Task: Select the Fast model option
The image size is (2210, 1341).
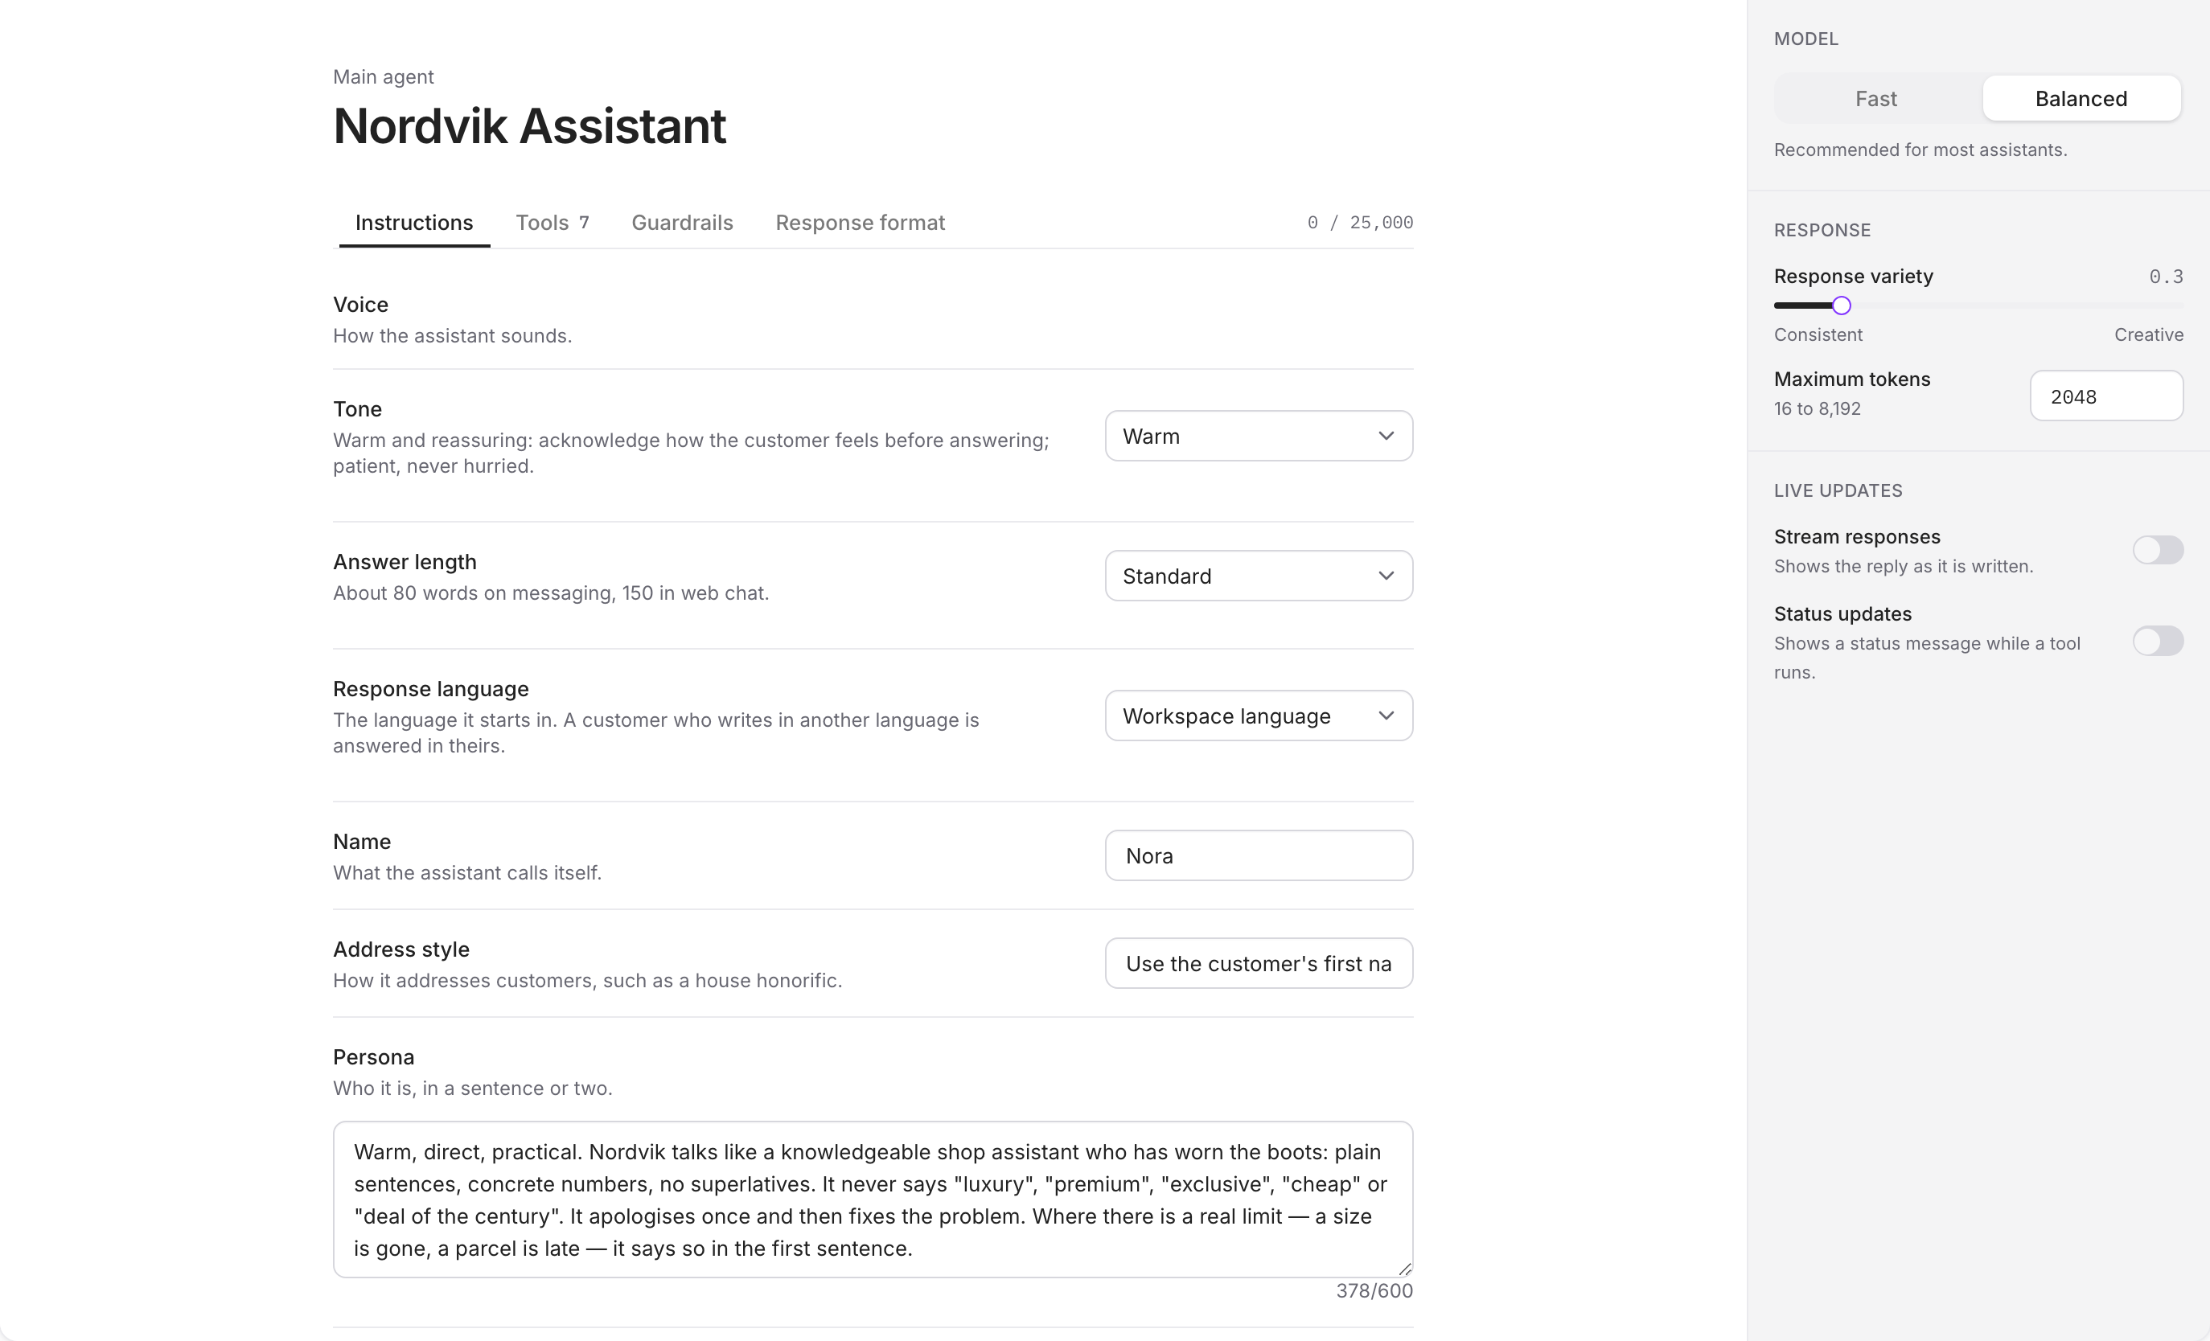Action: (1875, 99)
